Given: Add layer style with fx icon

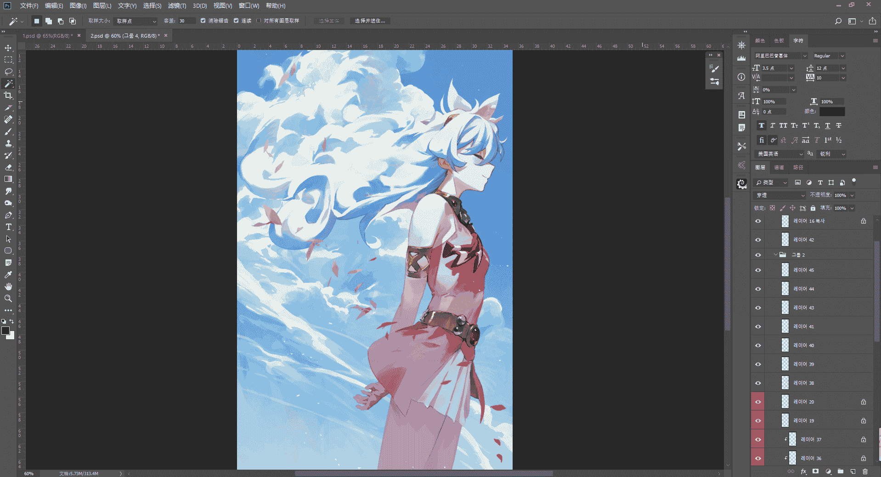Looking at the screenshot, I should click(x=803, y=471).
